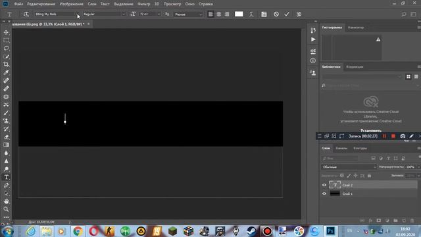Open the Libraries library selection dropdown
The image size is (421, 237).
[362, 77]
